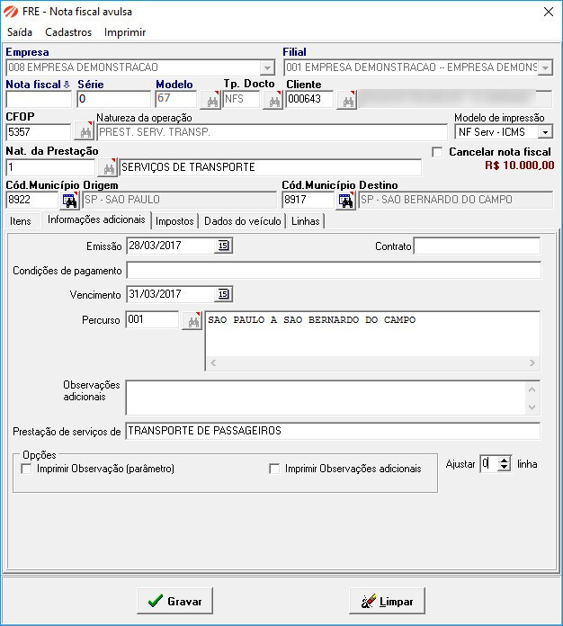This screenshot has width=563, height=626.
Task: Open Percurso lookup binoculars icon
Action: (192, 320)
